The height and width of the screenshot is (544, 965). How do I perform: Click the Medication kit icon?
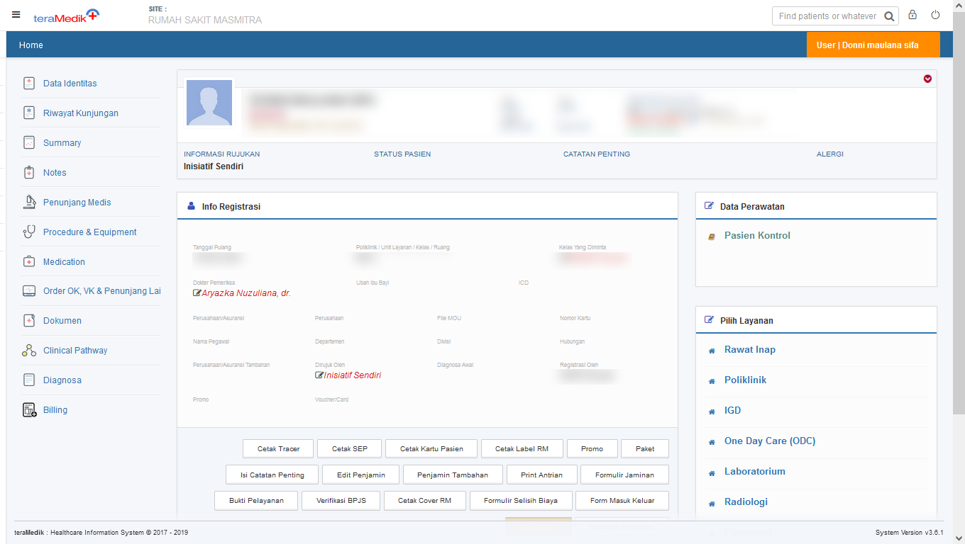29,261
